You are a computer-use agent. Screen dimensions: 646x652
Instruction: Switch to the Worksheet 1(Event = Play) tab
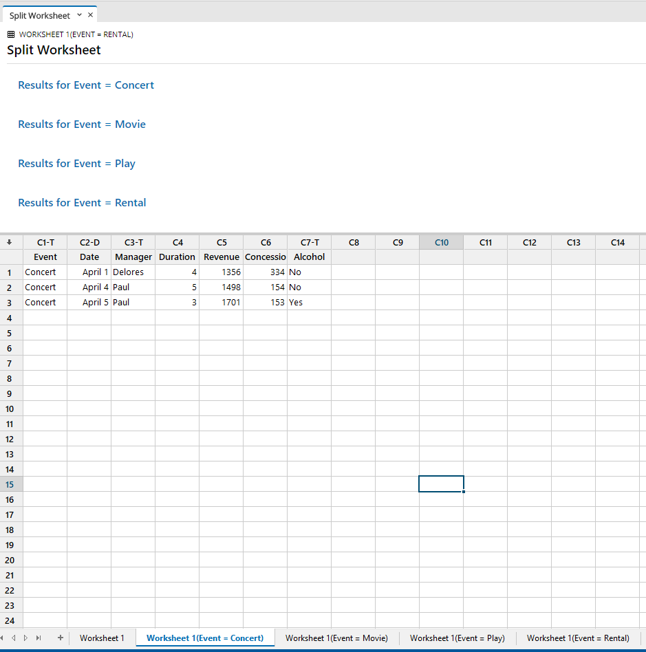(456, 638)
